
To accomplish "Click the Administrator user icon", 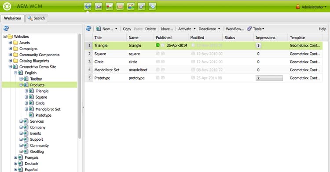I will (297, 7).
